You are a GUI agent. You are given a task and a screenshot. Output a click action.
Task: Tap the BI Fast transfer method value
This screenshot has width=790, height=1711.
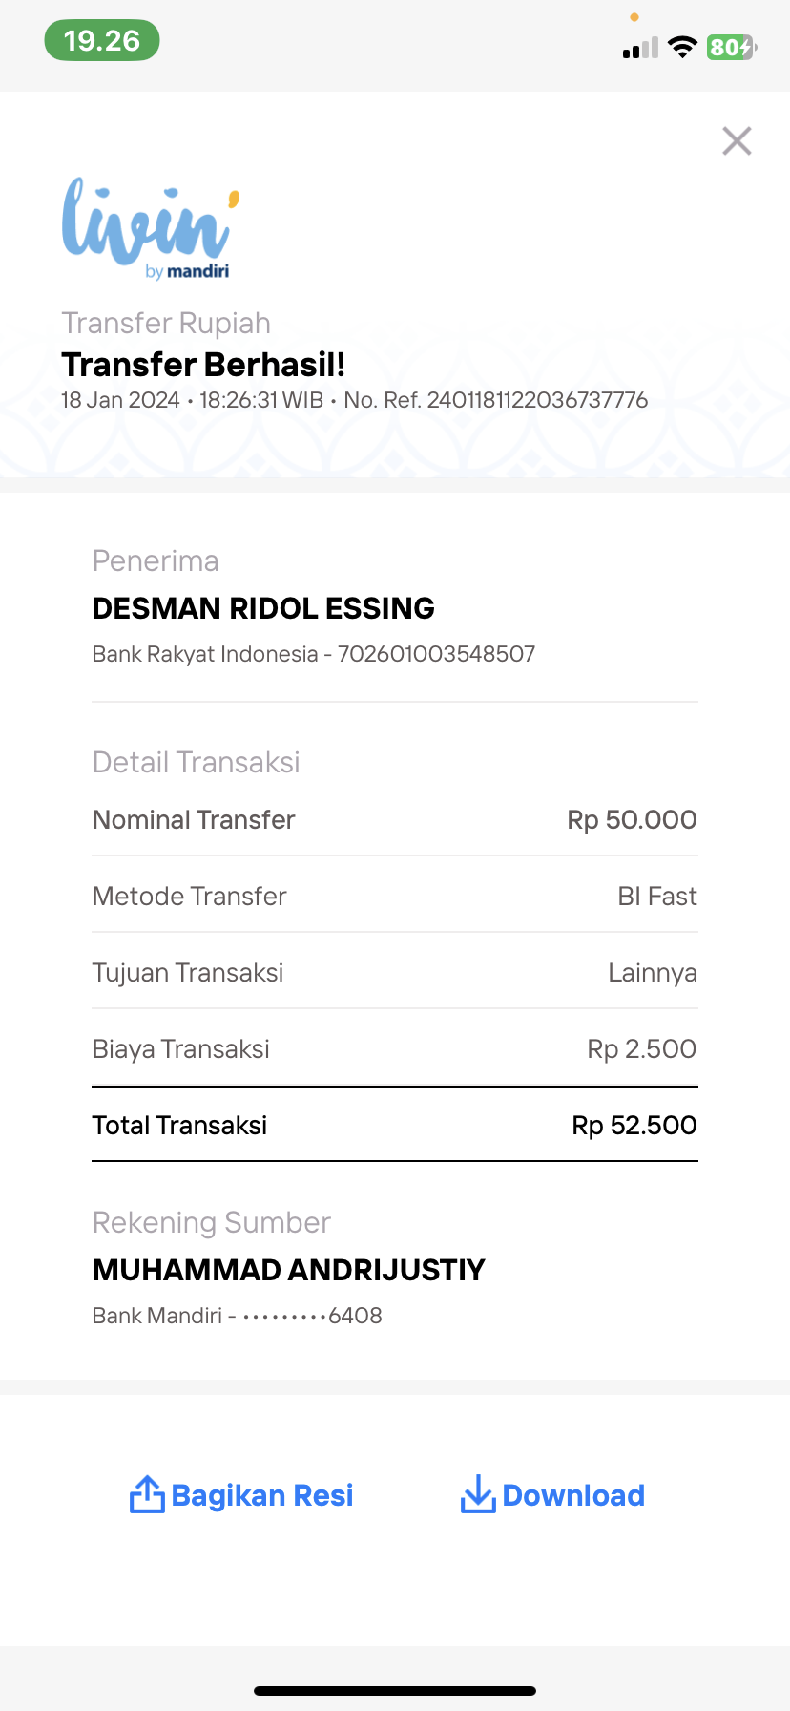(x=657, y=897)
